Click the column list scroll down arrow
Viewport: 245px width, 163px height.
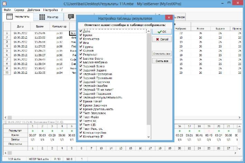149,137
